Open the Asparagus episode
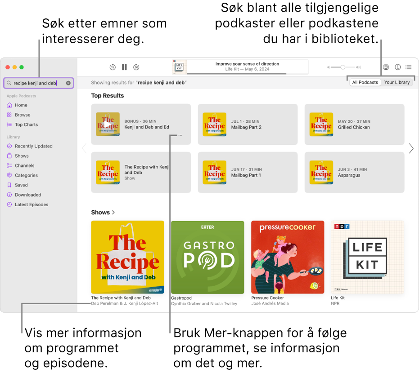Image resolution: width=419 pixels, height=373 pixels. [x=354, y=173]
